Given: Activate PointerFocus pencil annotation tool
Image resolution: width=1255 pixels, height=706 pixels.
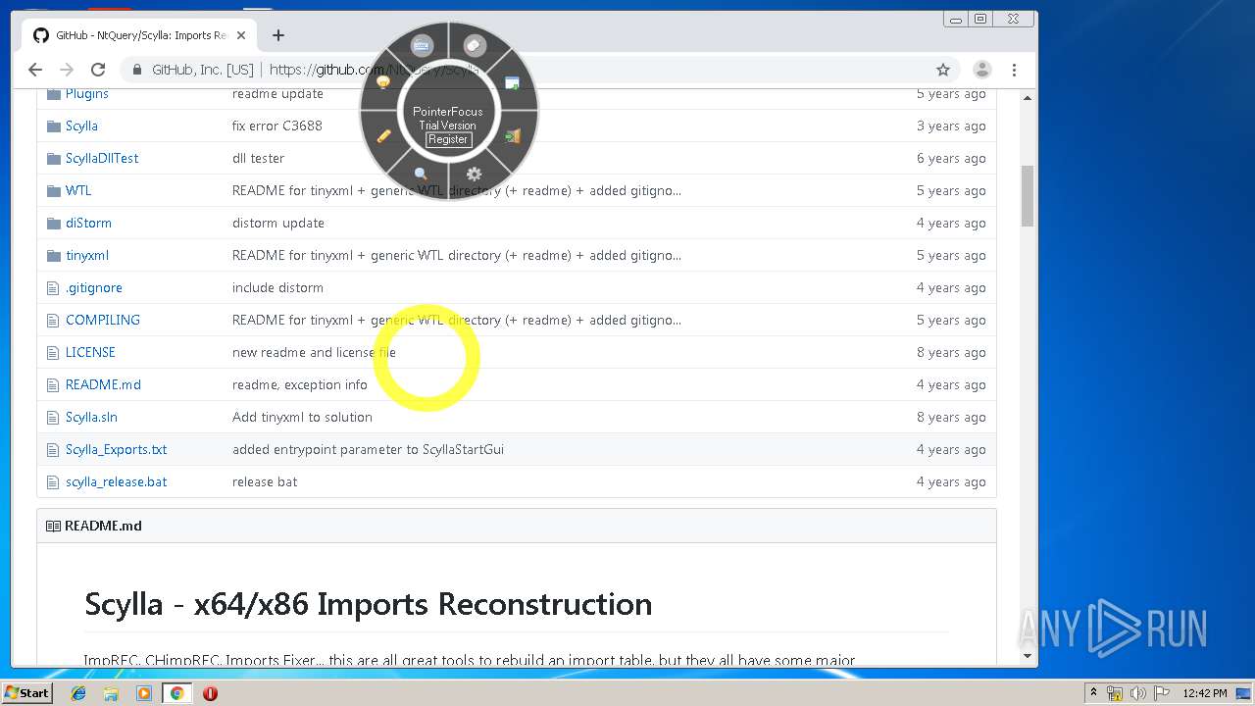Looking at the screenshot, I should (x=384, y=136).
